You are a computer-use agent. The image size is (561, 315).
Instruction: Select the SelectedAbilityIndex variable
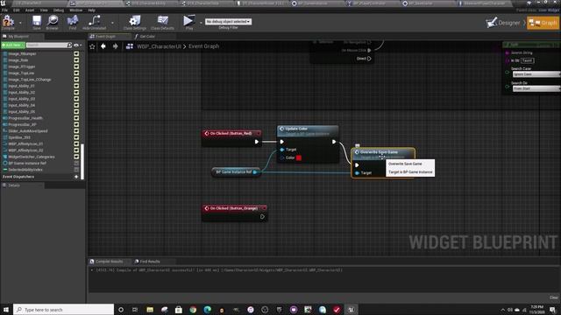[25, 170]
